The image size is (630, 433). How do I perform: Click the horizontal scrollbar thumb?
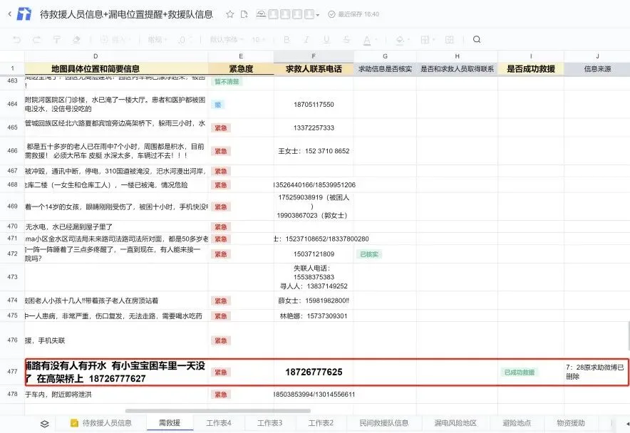pyautogui.click(x=218, y=411)
